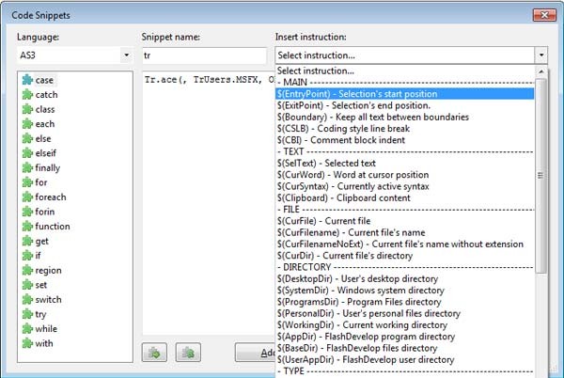564x378 pixels.
Task: Click the import snippets icon button
Action: (154, 354)
